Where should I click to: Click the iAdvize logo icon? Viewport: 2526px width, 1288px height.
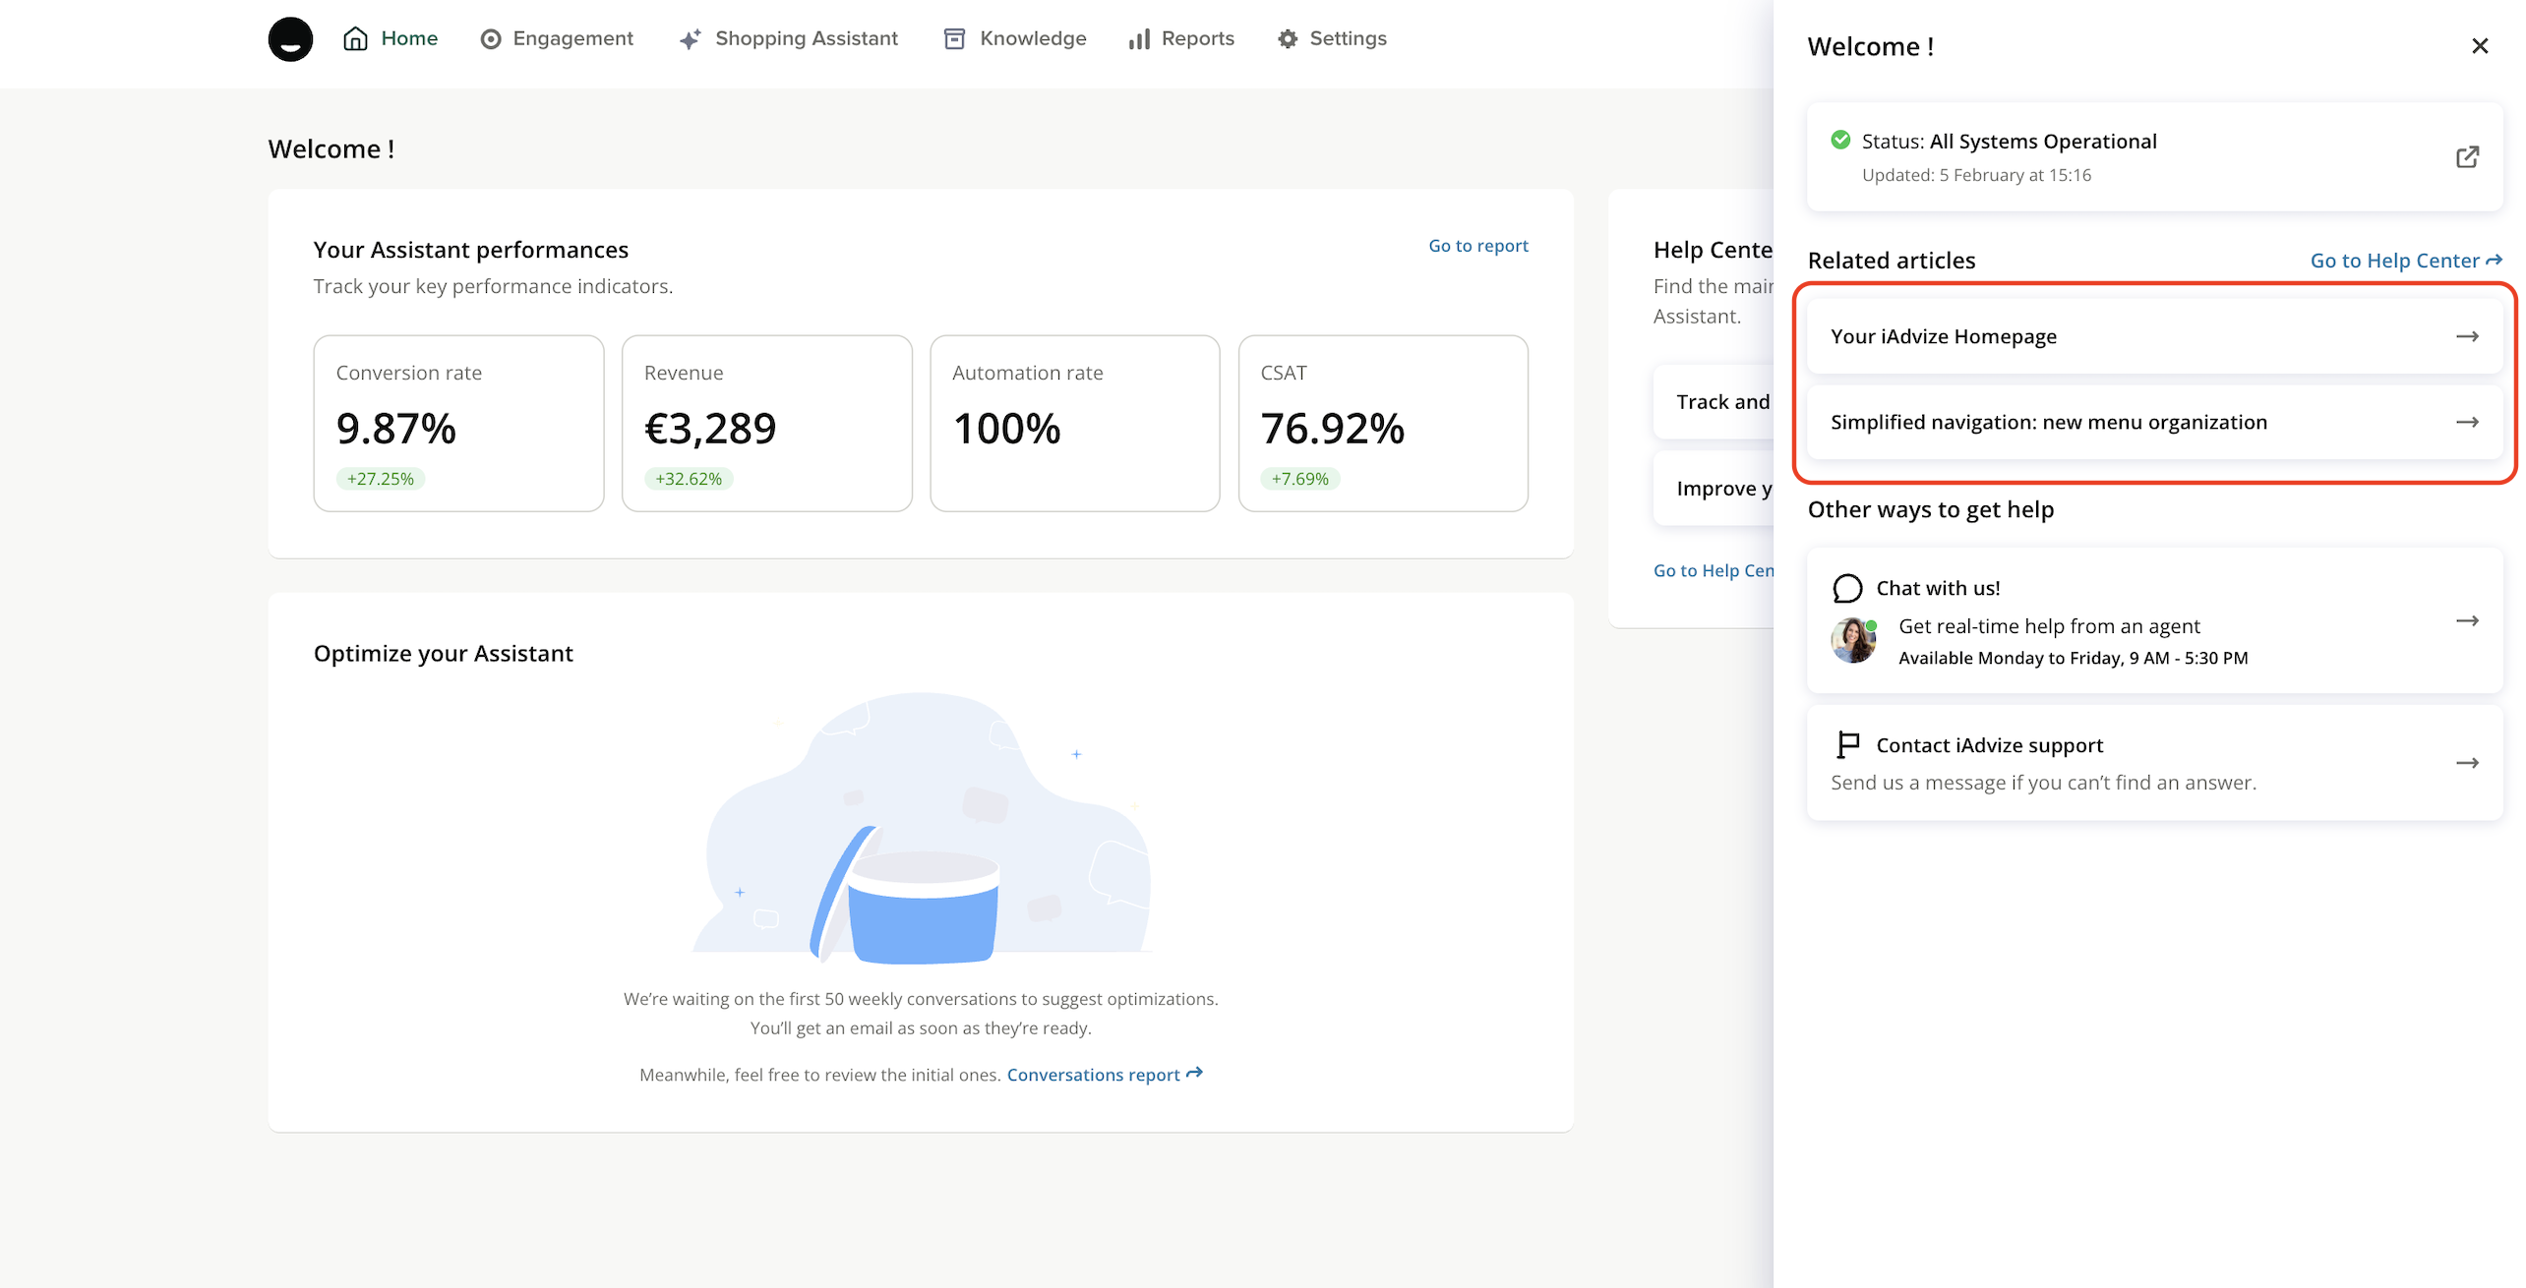[290, 39]
